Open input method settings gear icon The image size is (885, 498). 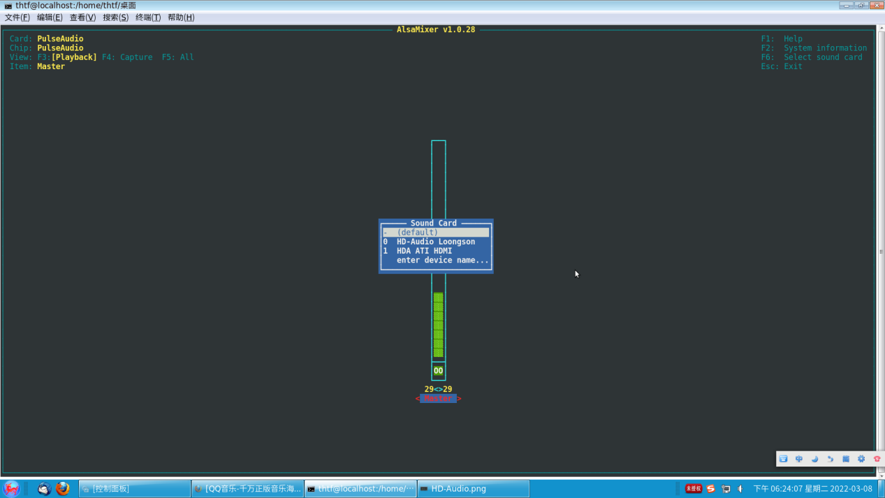coord(861,459)
